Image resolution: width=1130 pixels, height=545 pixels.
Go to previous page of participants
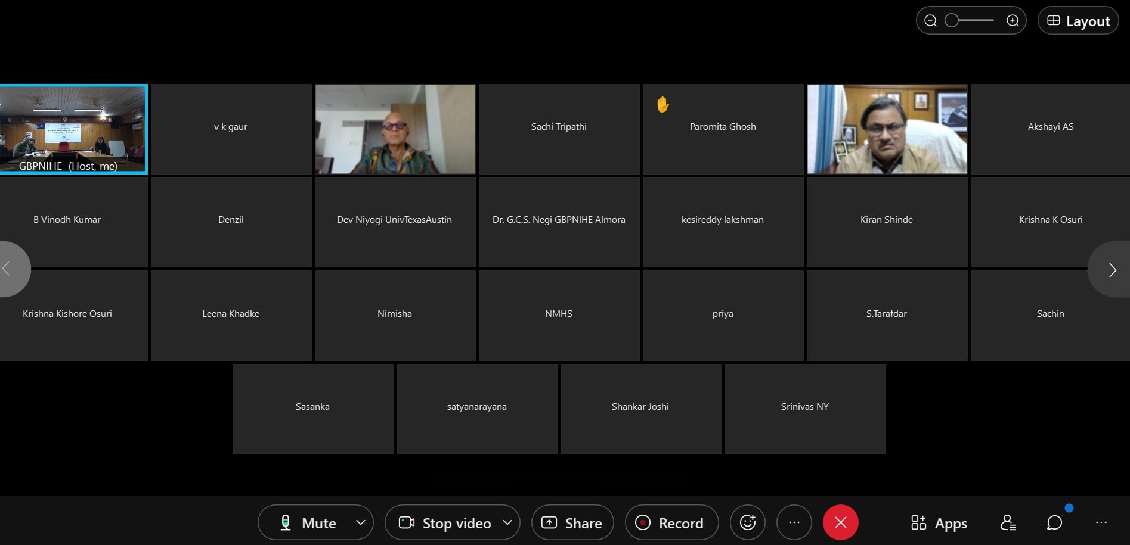[x=8, y=269]
